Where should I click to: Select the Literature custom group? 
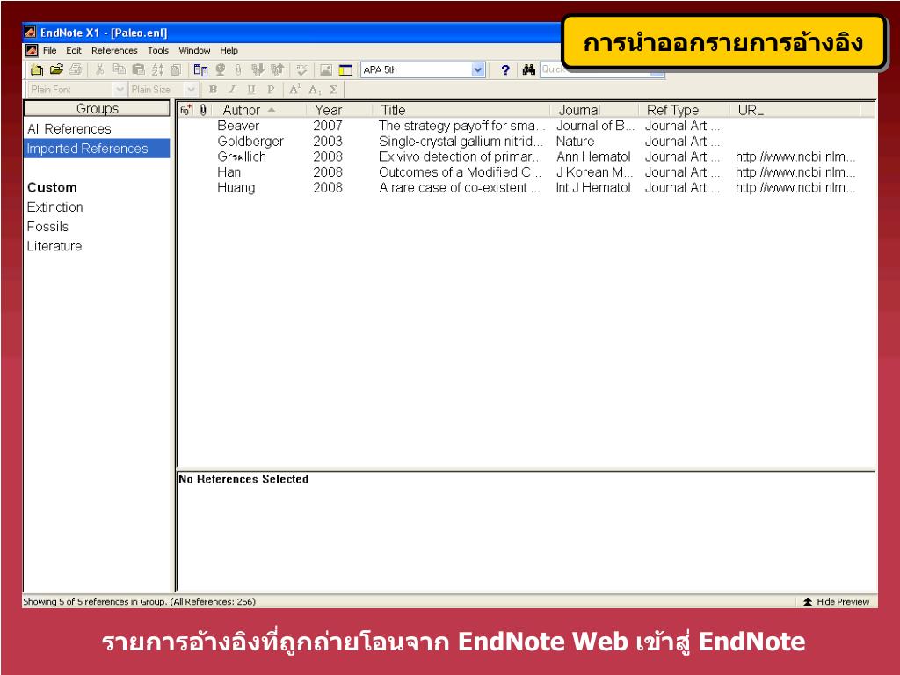54,246
